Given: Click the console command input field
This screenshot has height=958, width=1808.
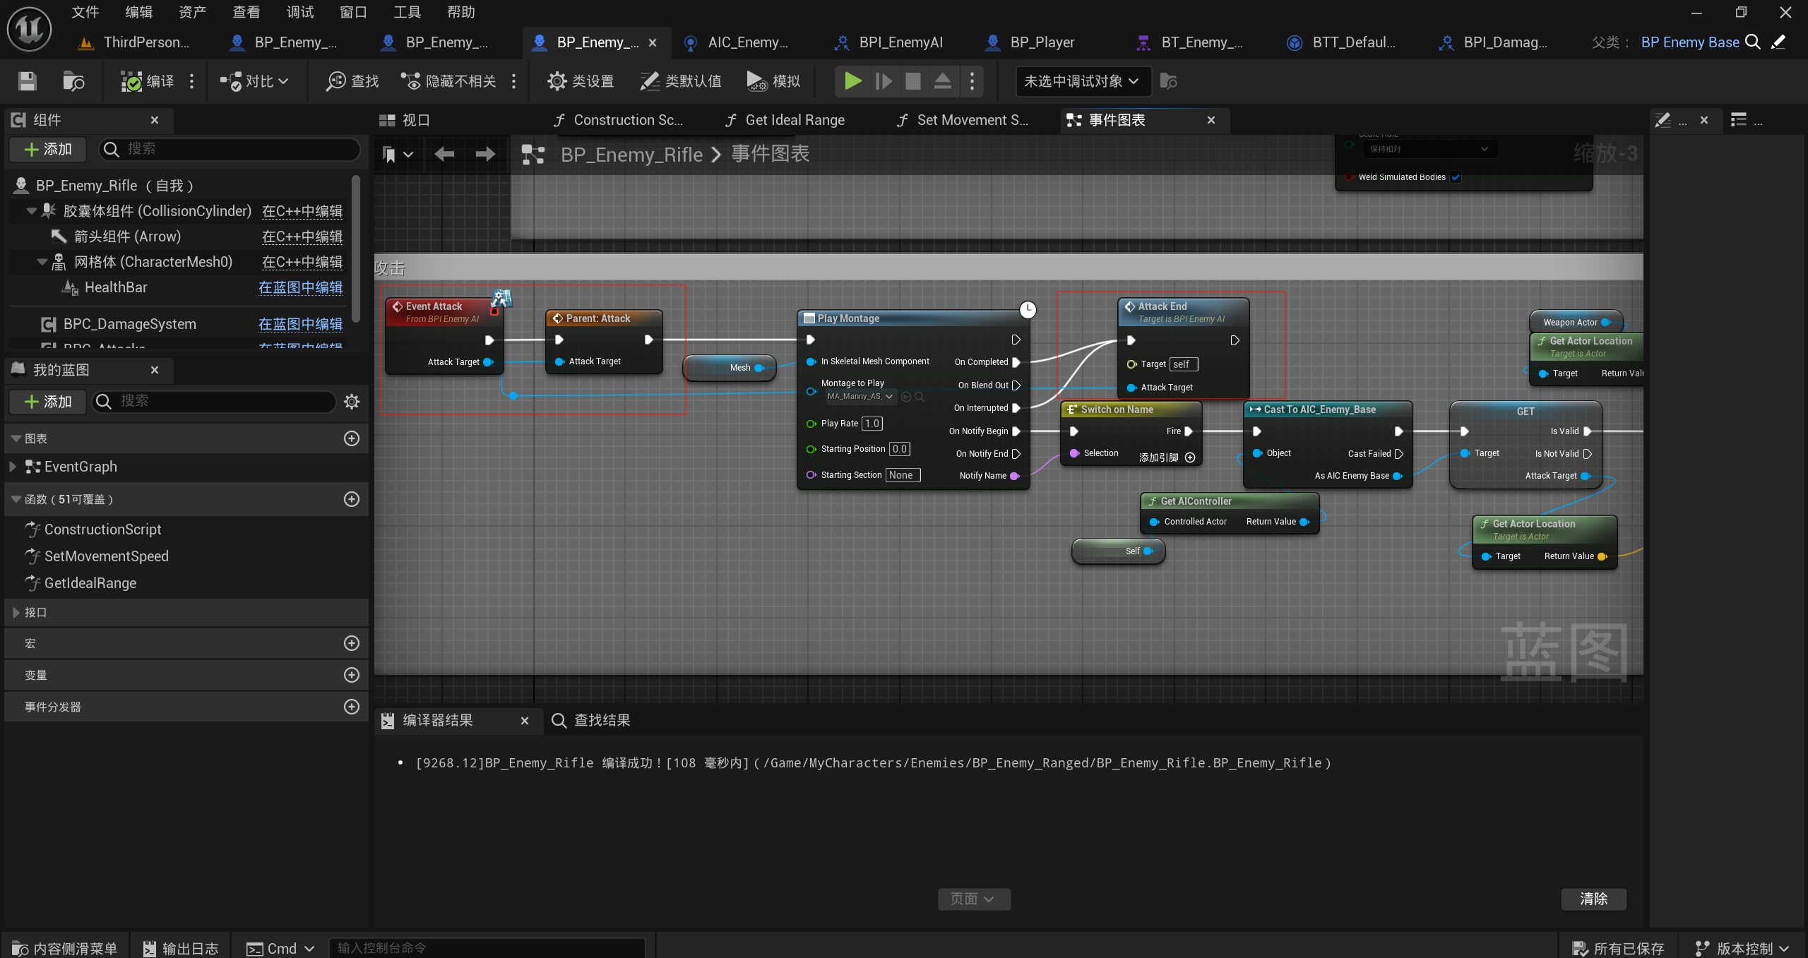Looking at the screenshot, I should tap(487, 948).
